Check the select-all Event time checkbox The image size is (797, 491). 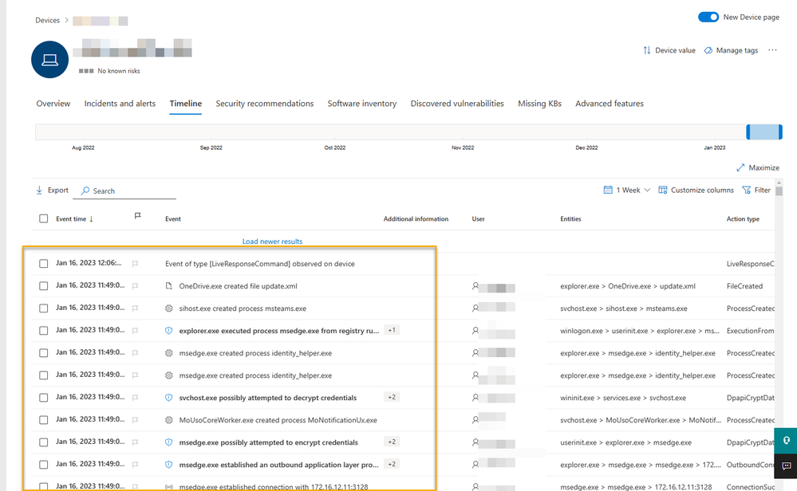pyautogui.click(x=44, y=219)
